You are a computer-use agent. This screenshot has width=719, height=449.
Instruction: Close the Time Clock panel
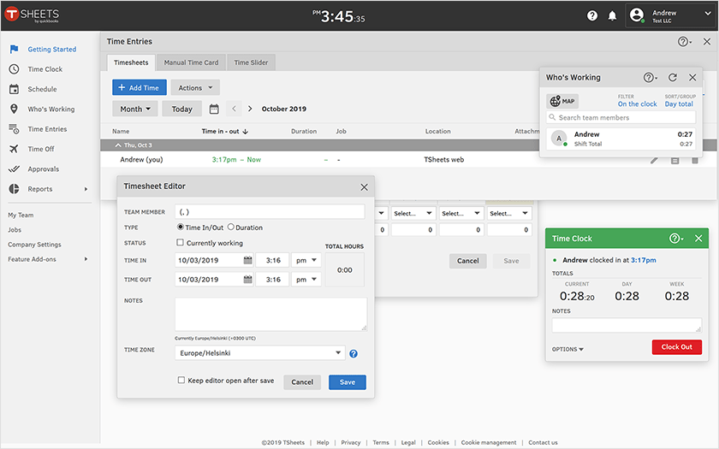698,239
